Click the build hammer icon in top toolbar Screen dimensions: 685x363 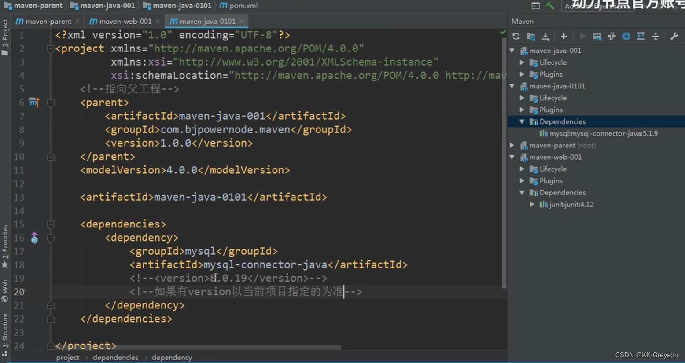click(550, 6)
